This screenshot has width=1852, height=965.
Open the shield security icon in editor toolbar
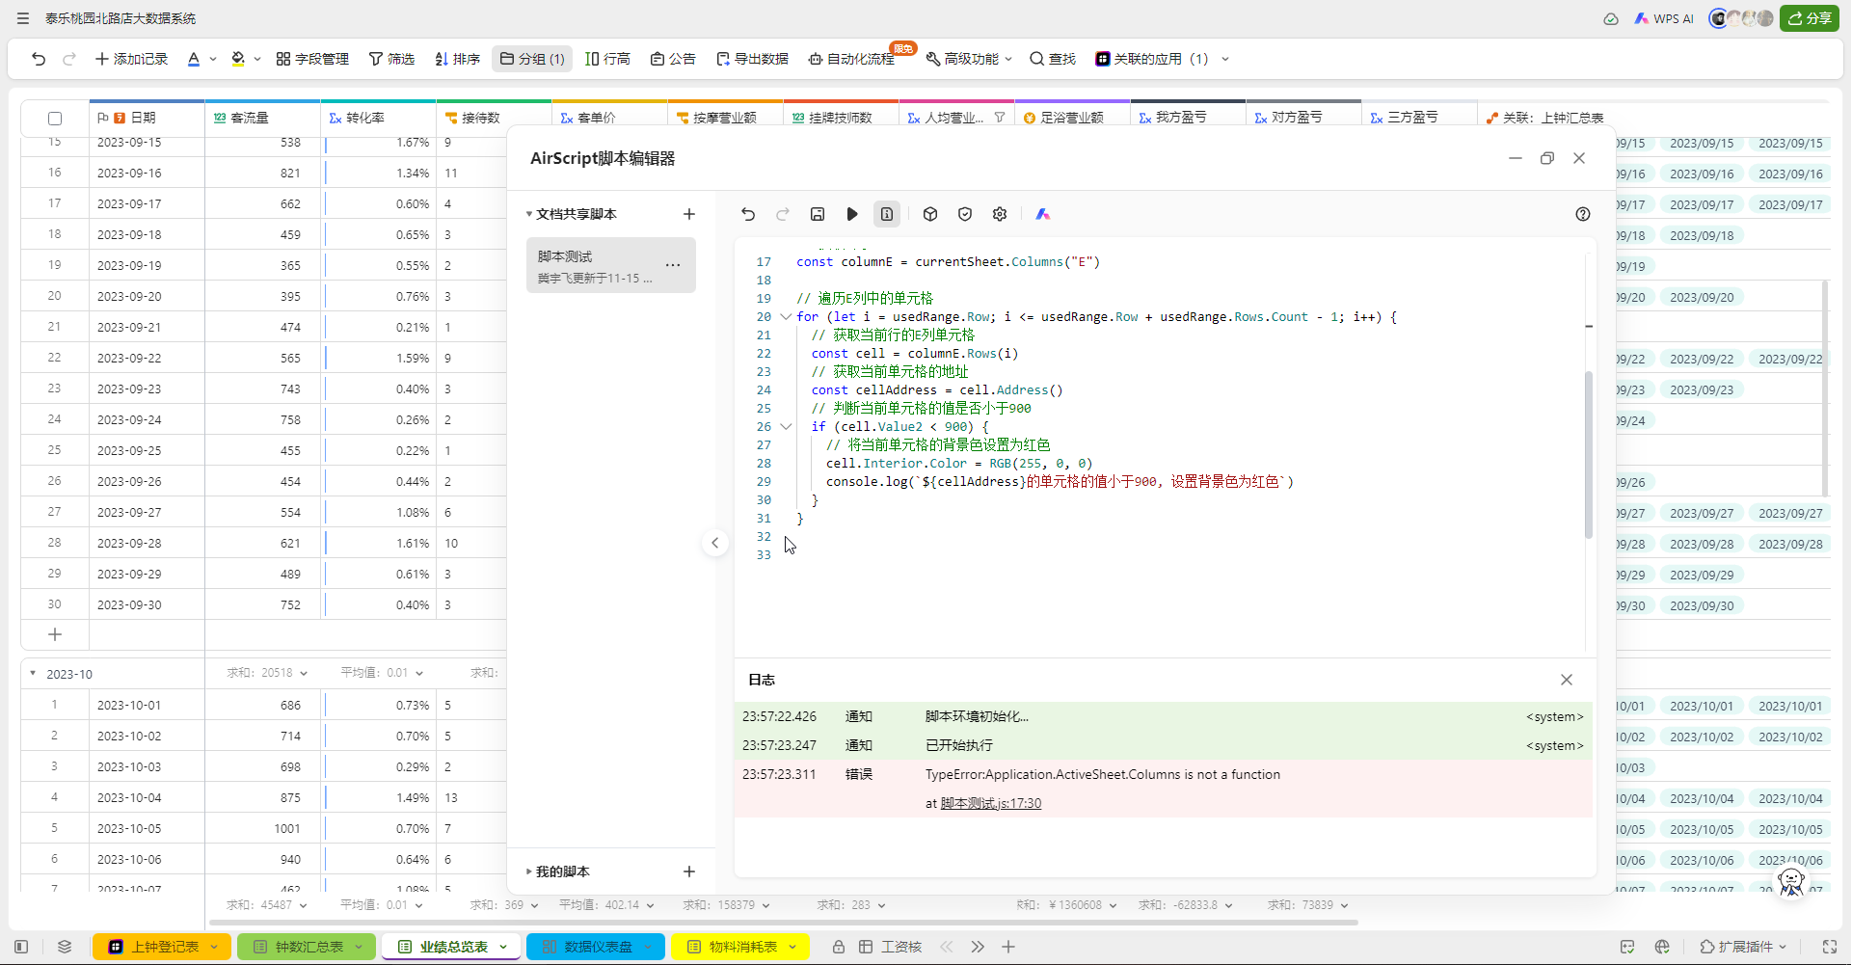pos(965,214)
